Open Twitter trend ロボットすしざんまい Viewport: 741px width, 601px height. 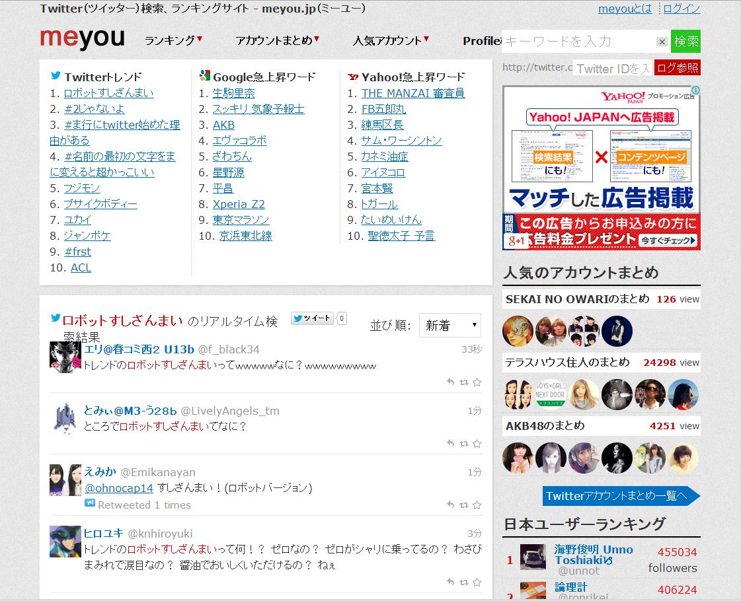(108, 93)
